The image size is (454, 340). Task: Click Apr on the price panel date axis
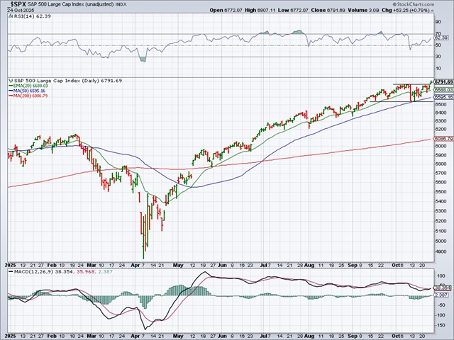[135, 265]
